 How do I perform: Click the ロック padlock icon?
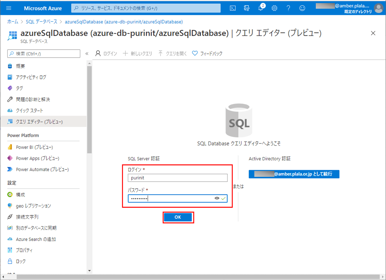pyautogui.click(x=10, y=261)
